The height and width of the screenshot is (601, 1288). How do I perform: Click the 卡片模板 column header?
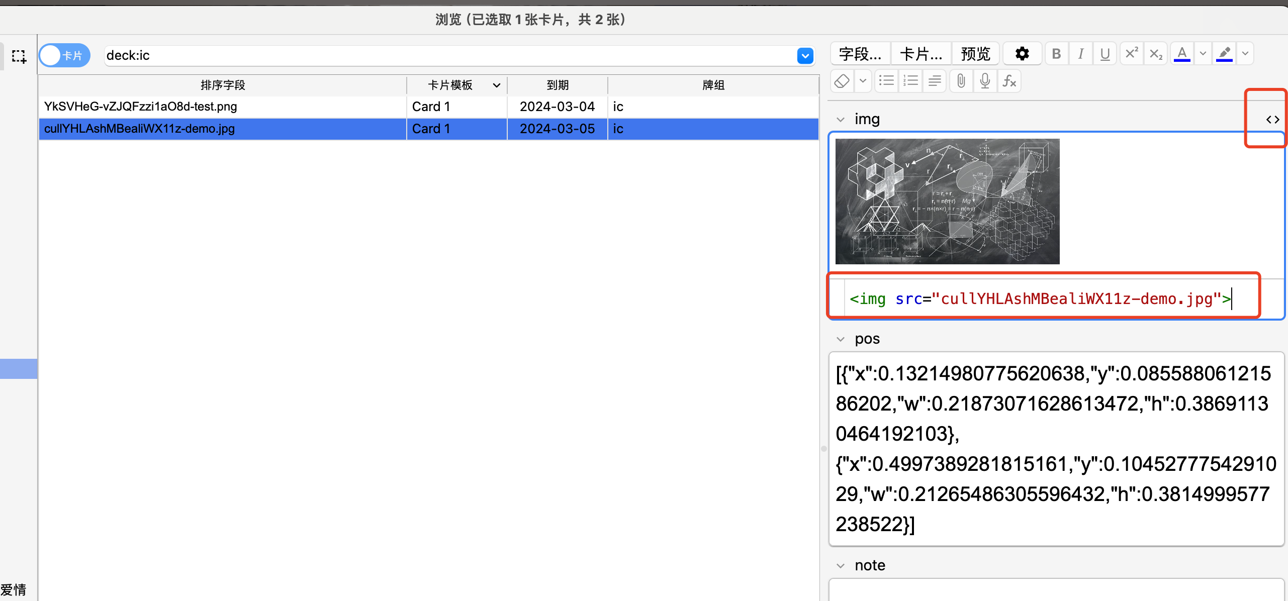coord(457,85)
